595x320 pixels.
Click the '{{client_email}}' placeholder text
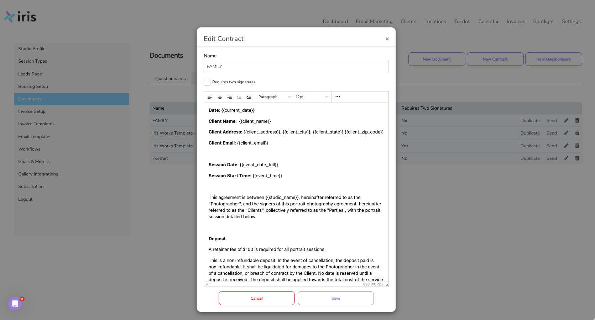point(252,143)
